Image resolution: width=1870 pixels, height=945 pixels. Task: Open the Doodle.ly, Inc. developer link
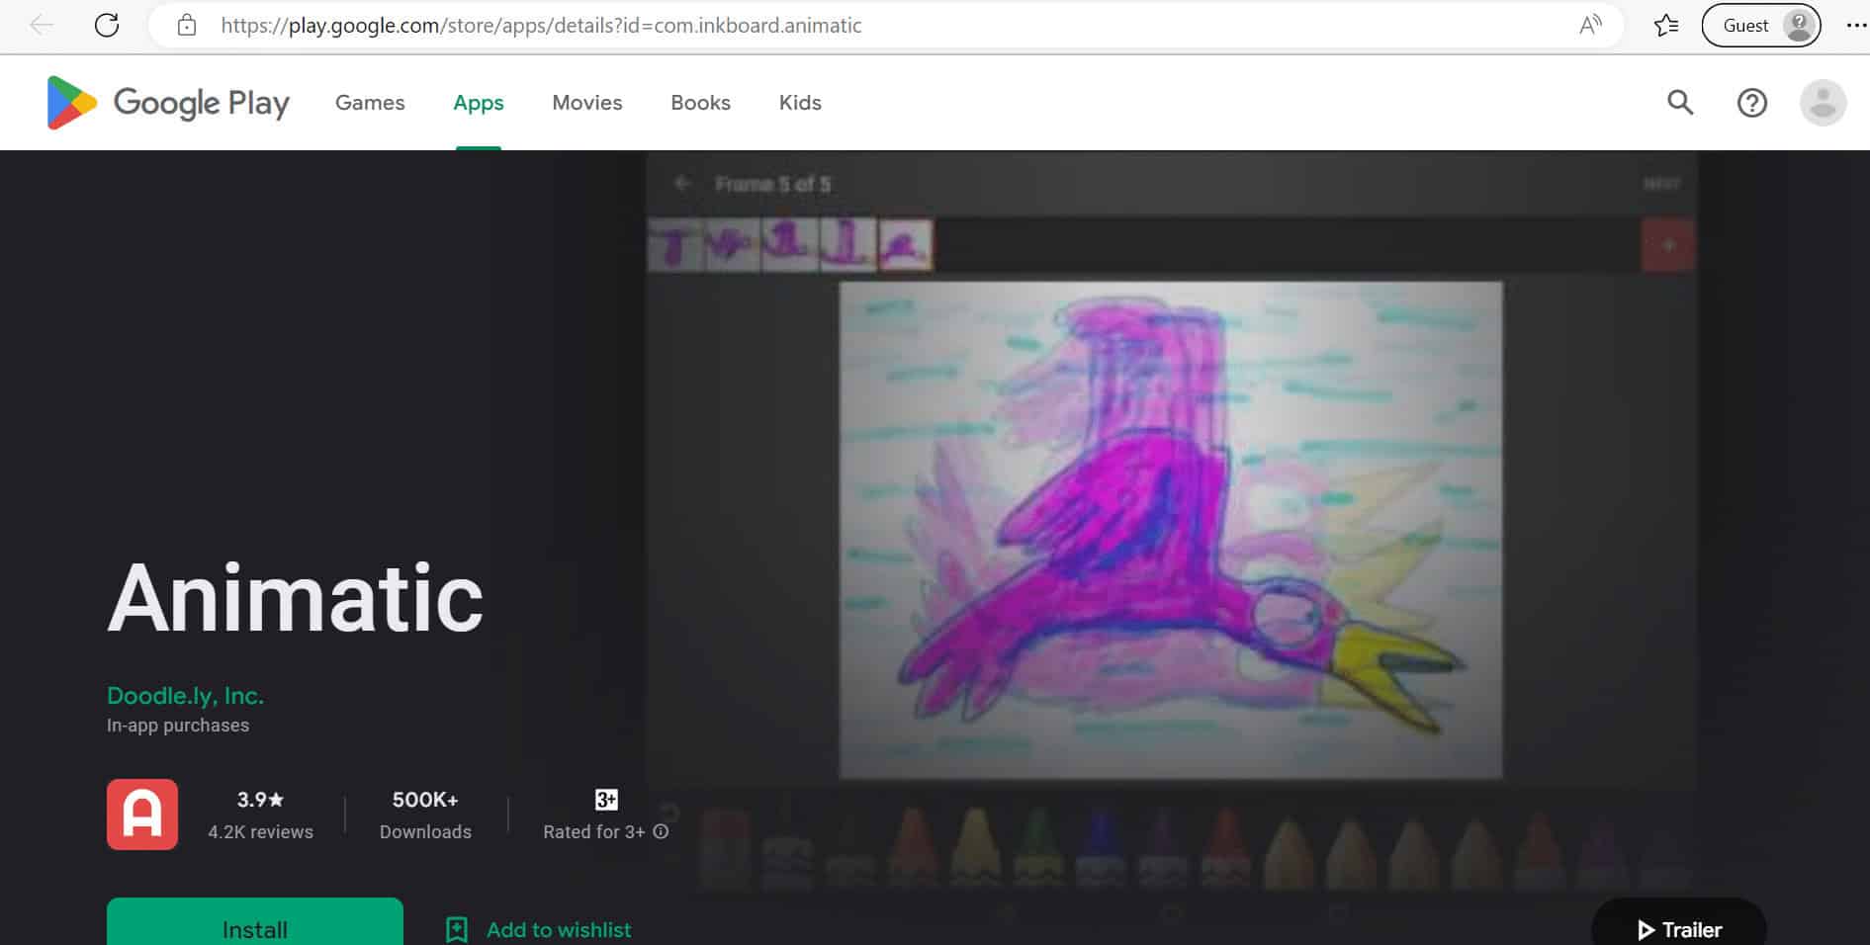tap(185, 696)
